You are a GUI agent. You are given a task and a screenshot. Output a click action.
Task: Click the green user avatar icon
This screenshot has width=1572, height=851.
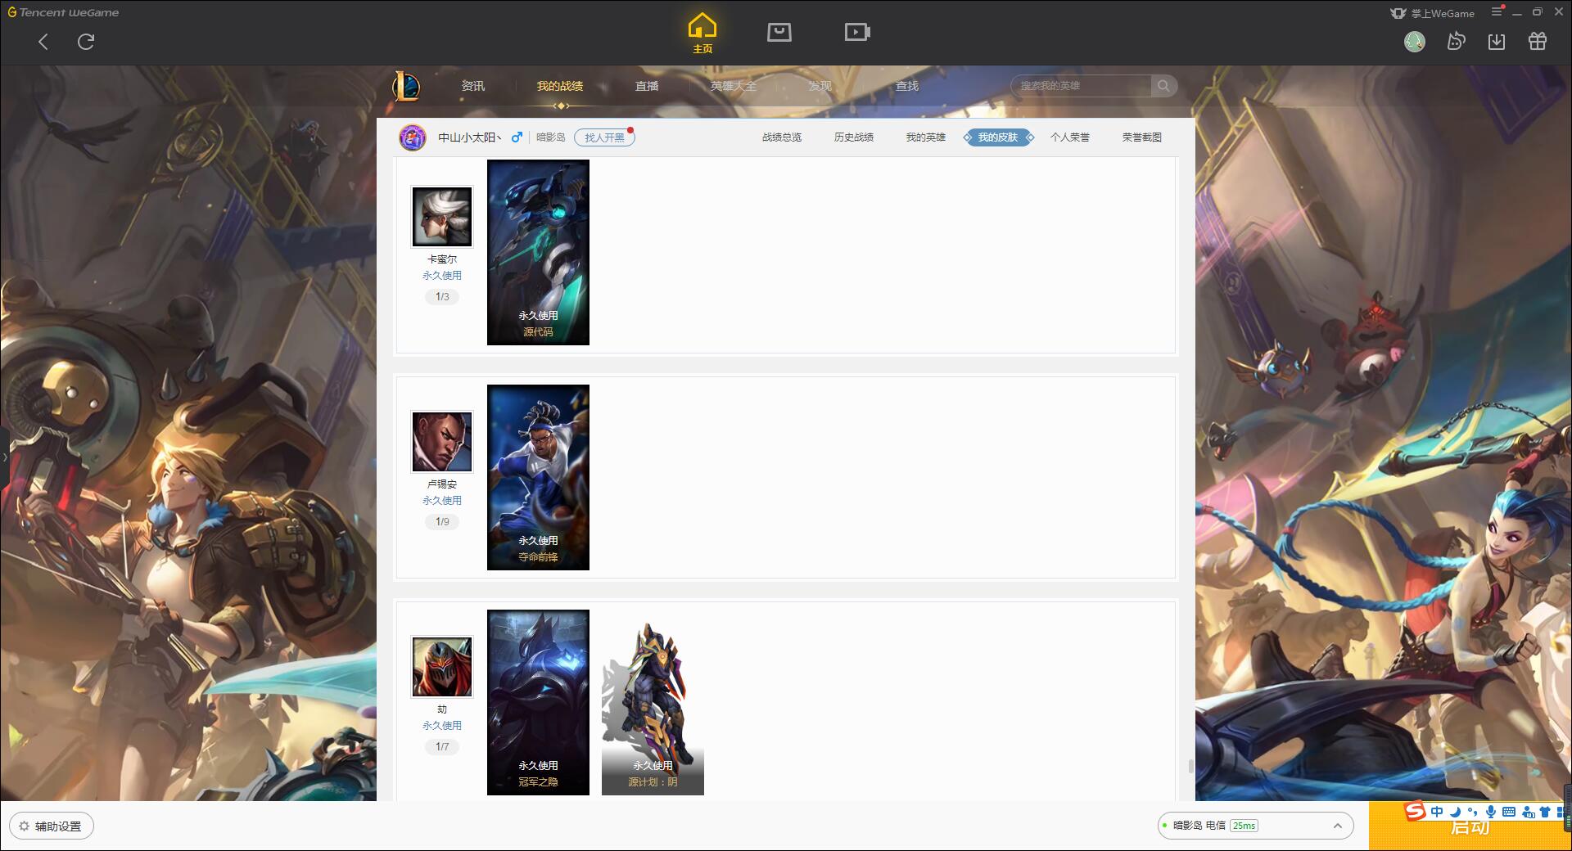point(1414,41)
